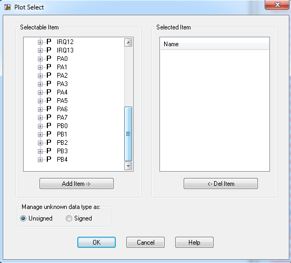Click the P icon beside PB0
291x263 pixels.
[x=49, y=125]
